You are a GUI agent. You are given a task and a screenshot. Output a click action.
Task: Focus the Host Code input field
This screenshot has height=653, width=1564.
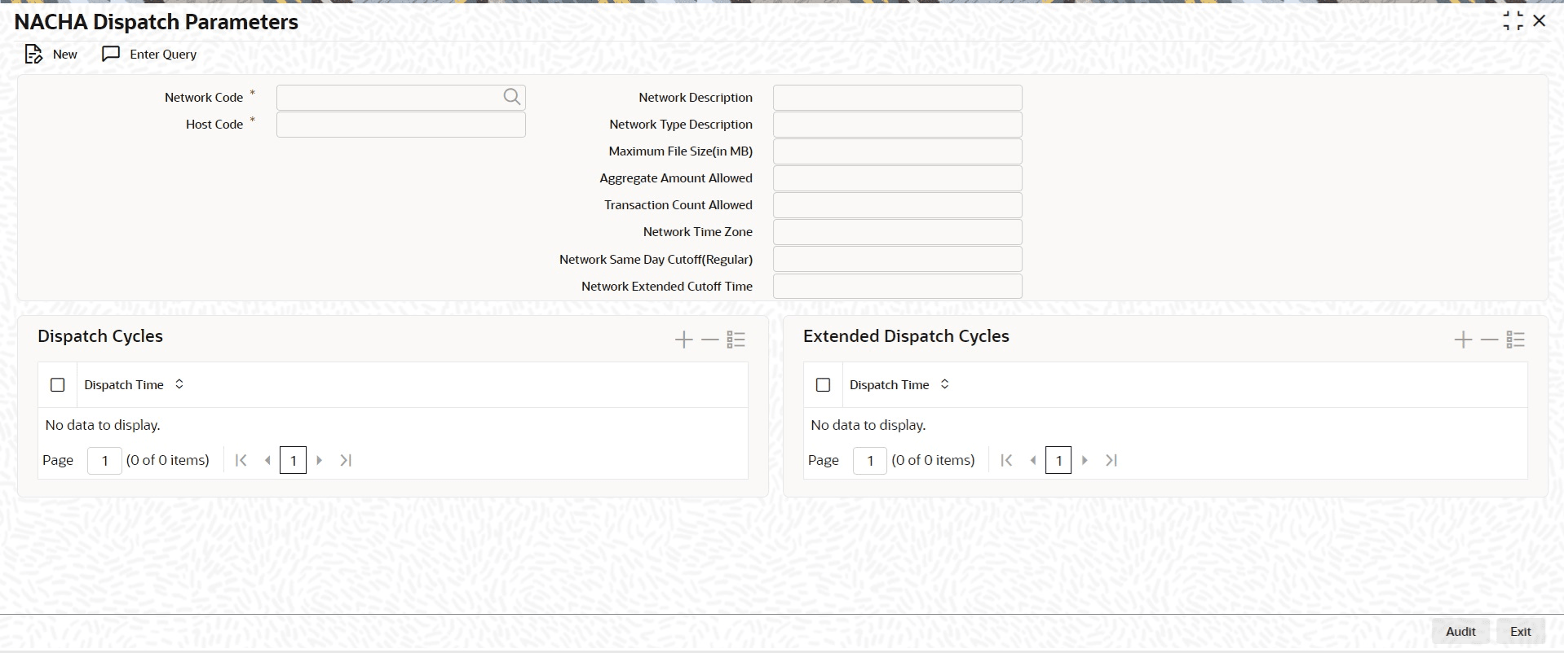click(400, 125)
